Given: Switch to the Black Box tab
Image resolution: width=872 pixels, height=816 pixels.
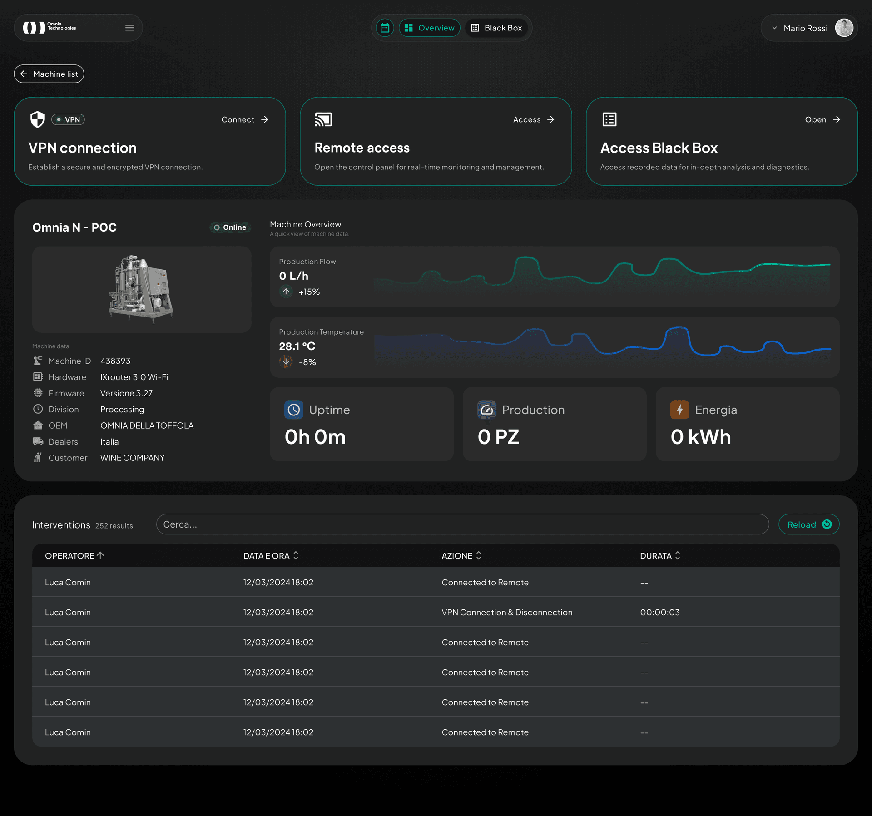Looking at the screenshot, I should point(496,28).
